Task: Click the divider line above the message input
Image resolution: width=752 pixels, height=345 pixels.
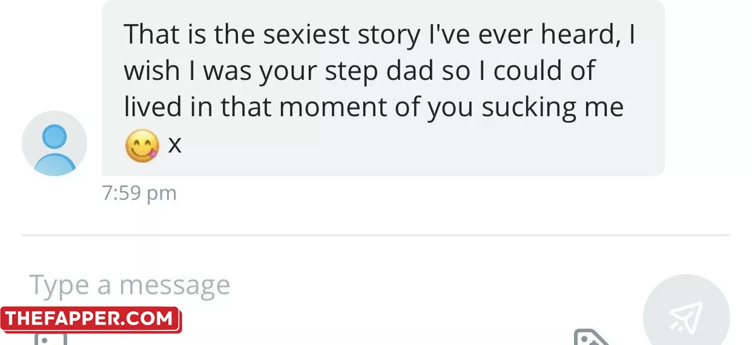Action: pyautogui.click(x=375, y=235)
